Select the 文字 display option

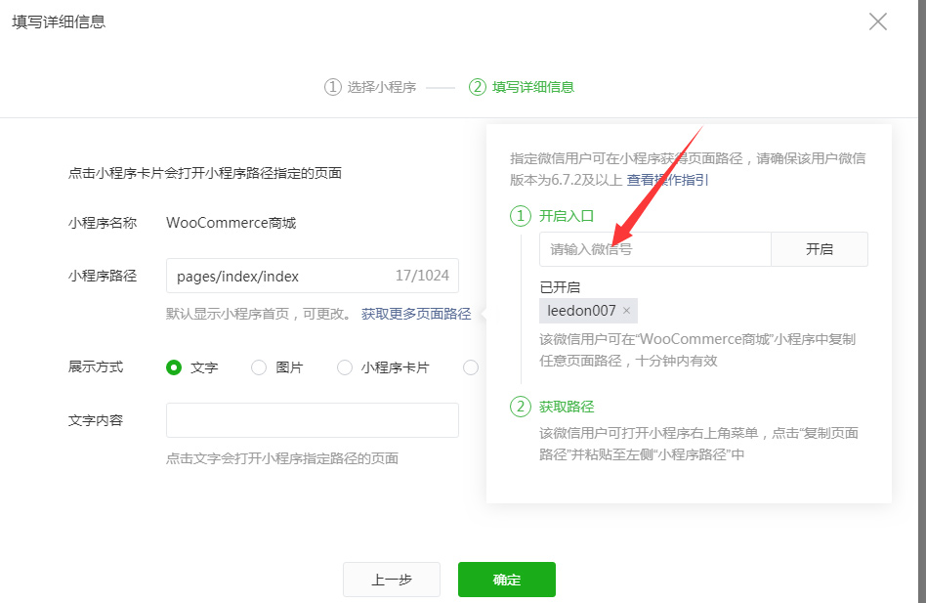174,367
